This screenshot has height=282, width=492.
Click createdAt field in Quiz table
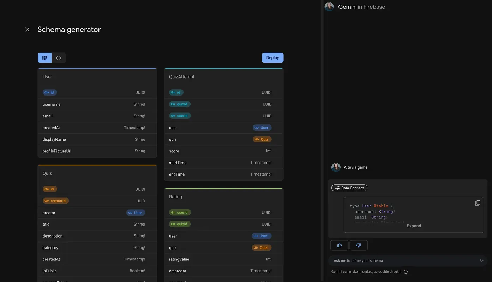point(97,259)
